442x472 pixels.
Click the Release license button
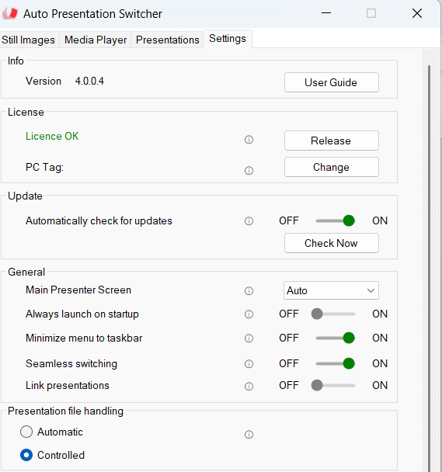332,141
